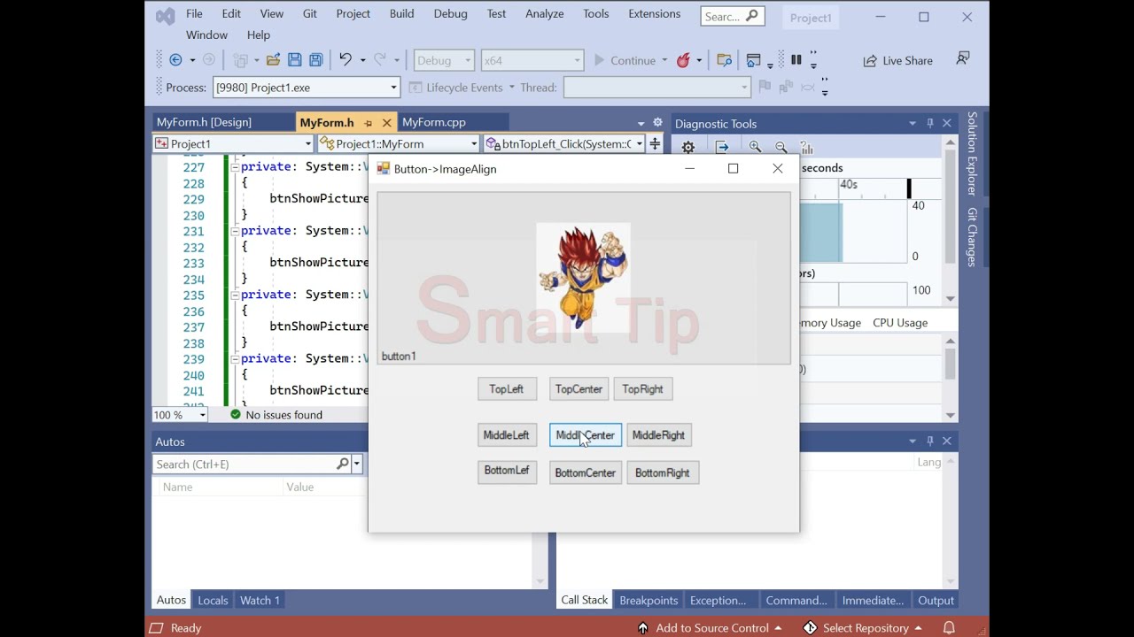
Task: Collapse code block at line 231
Action: pos(234,231)
